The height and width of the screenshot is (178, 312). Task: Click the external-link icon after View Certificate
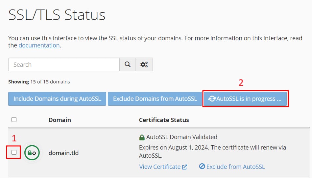pyautogui.click(x=185, y=167)
